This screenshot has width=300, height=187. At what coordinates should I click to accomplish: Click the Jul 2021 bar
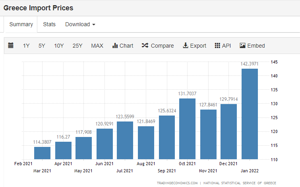125,140
